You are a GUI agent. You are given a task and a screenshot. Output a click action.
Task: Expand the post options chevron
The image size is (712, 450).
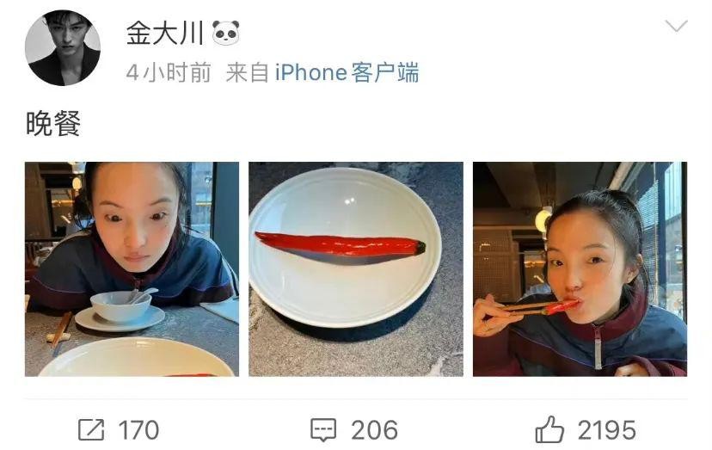676,26
